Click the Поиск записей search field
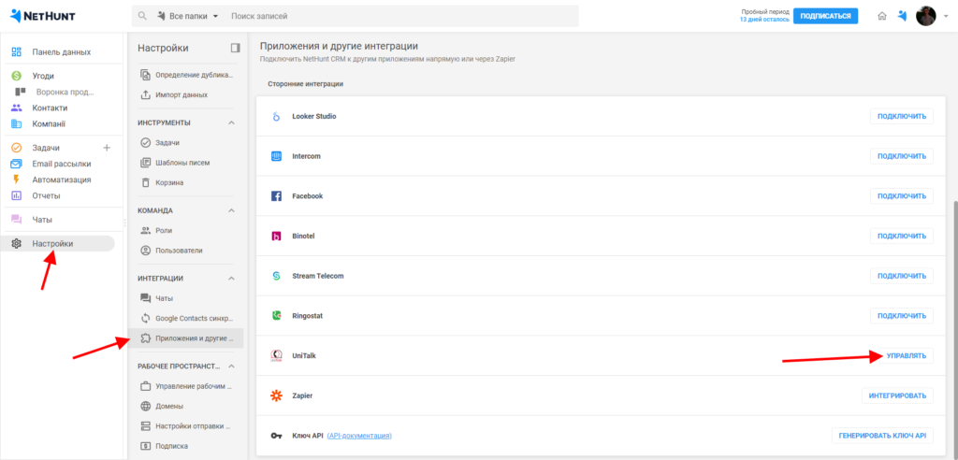The width and height of the screenshot is (958, 460). (x=393, y=17)
